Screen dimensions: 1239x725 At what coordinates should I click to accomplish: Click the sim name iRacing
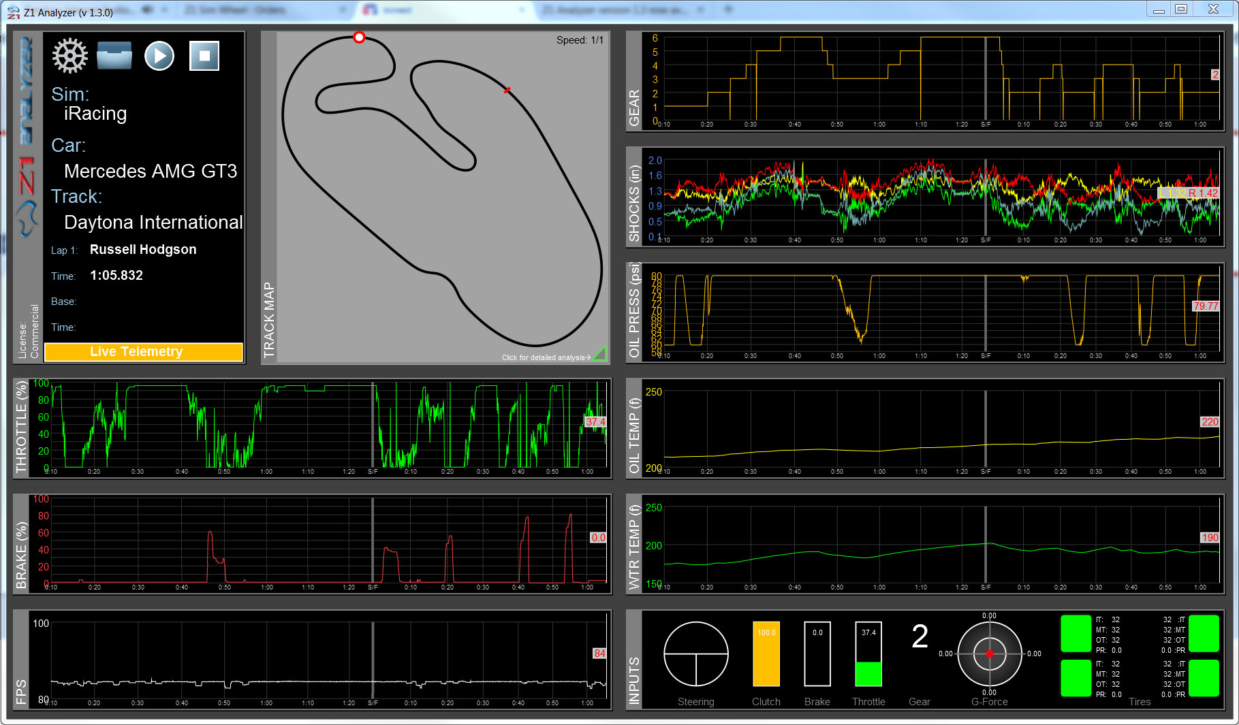[95, 114]
